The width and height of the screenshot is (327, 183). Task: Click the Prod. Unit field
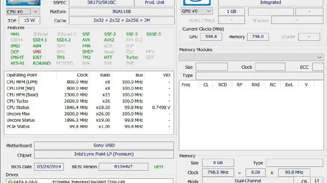point(154,3)
